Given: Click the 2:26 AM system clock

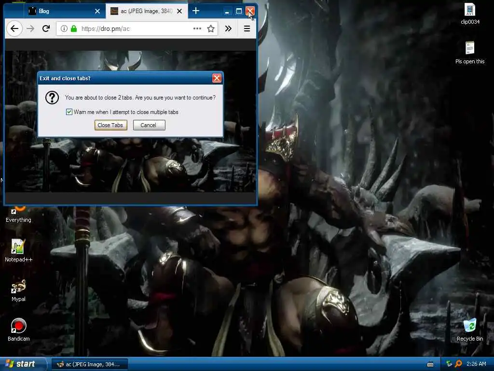Looking at the screenshot, I should [x=476, y=364].
